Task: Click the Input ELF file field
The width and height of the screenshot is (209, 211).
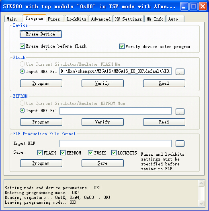Action: pyautogui.click(x=115, y=144)
